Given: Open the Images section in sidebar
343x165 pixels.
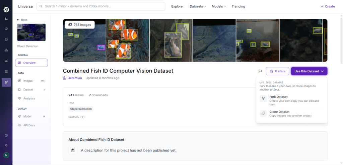Looking at the screenshot, I should tap(28, 81).
